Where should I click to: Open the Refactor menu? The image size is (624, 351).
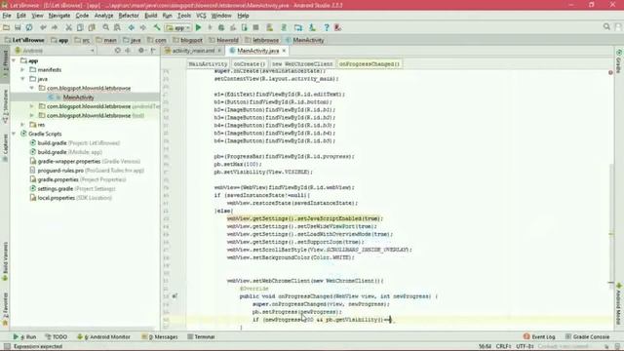click(x=129, y=16)
